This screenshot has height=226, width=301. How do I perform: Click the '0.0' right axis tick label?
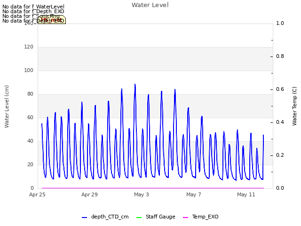tap(280, 188)
